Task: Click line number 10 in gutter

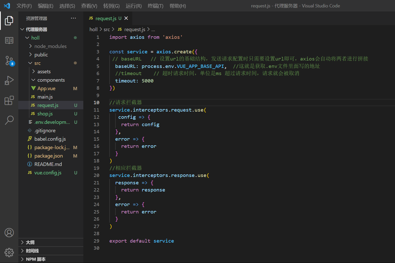Action: tap(96, 102)
